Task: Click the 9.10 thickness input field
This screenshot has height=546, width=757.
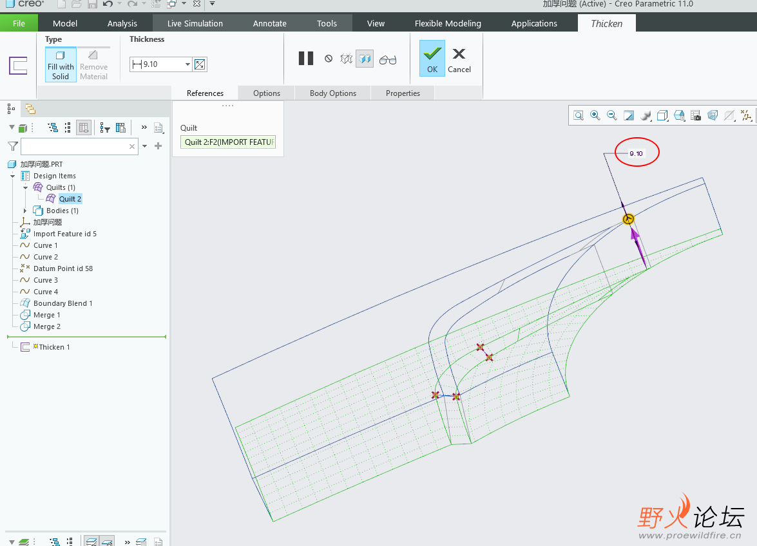Action: click(160, 64)
